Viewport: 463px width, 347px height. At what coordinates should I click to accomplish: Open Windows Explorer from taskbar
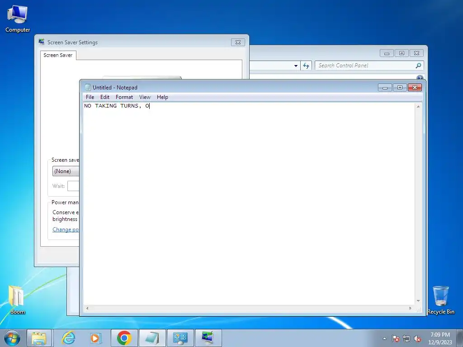click(x=39, y=338)
